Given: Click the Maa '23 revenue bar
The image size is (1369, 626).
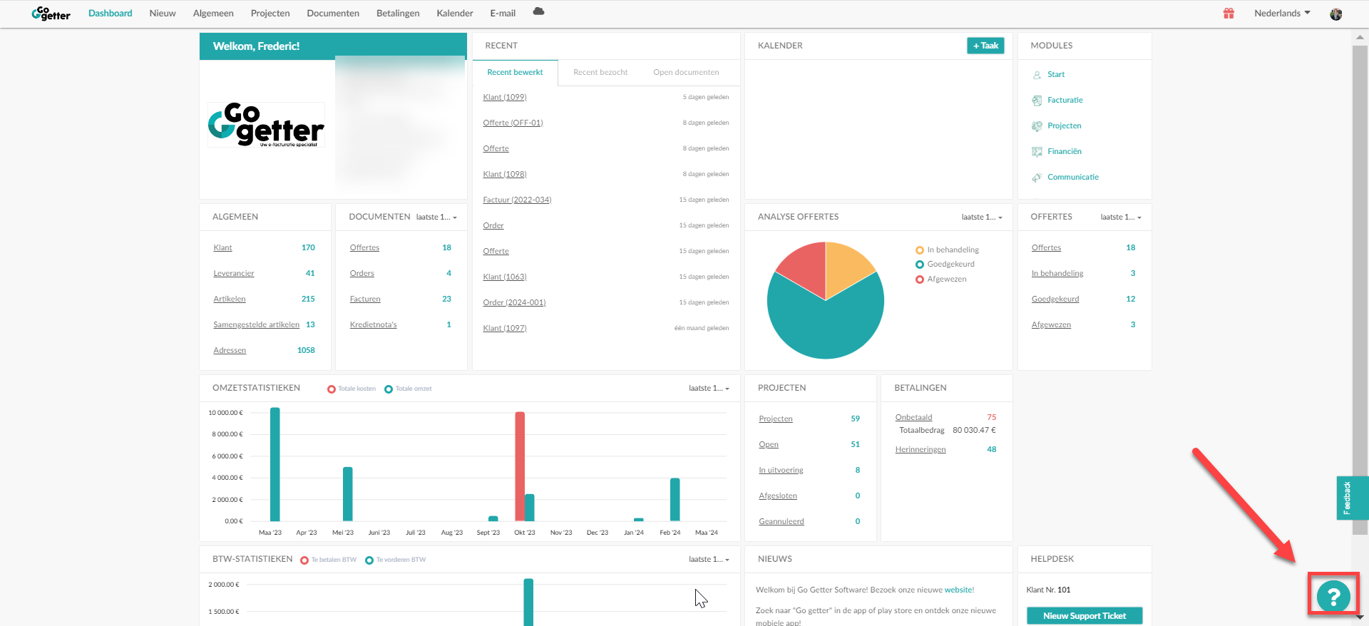Looking at the screenshot, I should [275, 464].
